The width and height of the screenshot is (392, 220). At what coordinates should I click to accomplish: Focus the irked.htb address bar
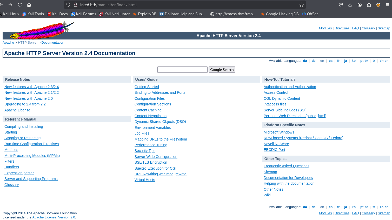pos(184,5)
